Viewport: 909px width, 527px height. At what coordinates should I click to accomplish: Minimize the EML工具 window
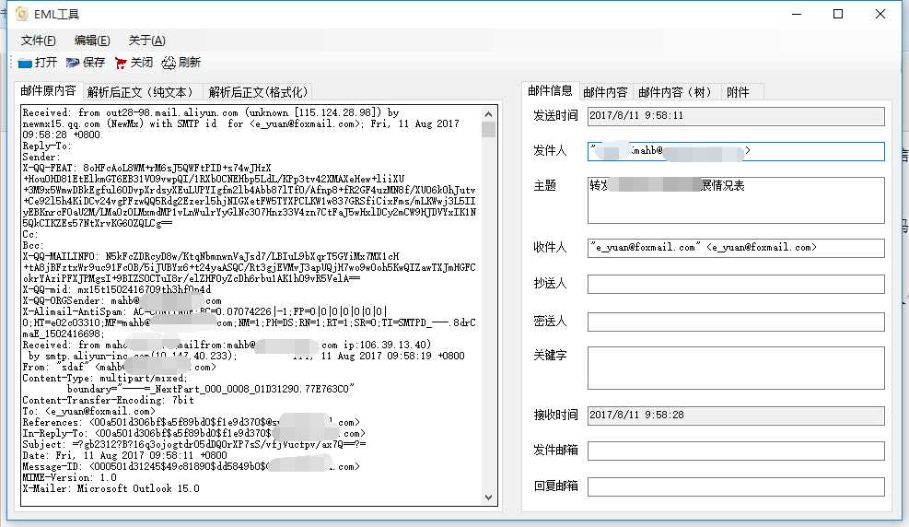(797, 14)
